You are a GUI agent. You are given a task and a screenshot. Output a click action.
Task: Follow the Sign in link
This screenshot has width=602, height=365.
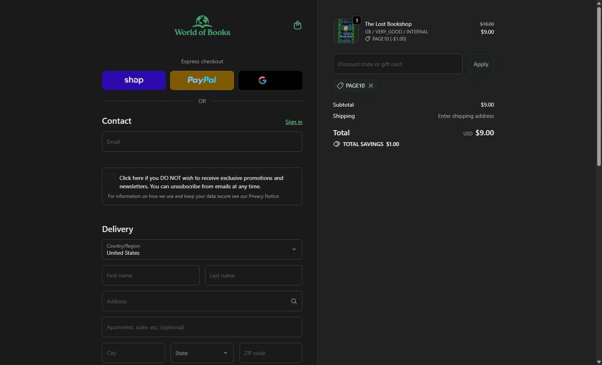point(294,122)
